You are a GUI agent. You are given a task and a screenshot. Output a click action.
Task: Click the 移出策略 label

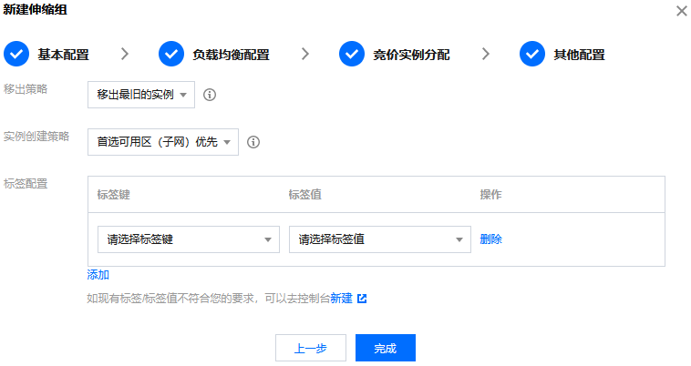[x=26, y=89]
